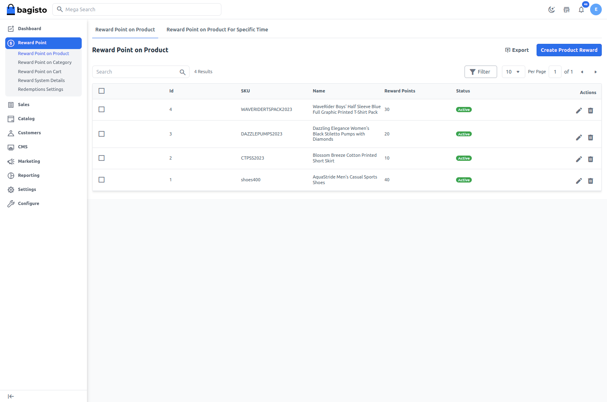Click the Sales sidebar icon

pyautogui.click(x=11, y=105)
